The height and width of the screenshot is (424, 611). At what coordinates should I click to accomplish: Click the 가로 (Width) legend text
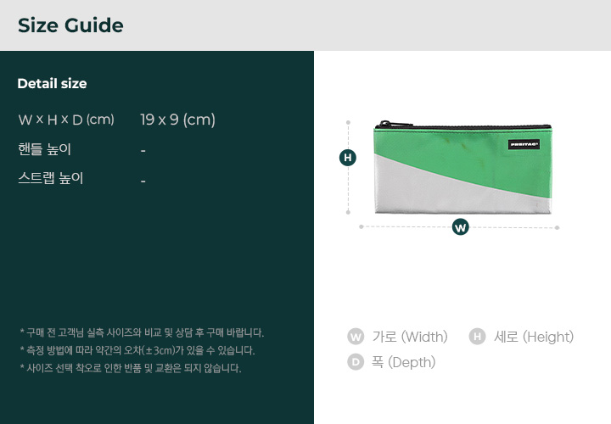pos(410,337)
